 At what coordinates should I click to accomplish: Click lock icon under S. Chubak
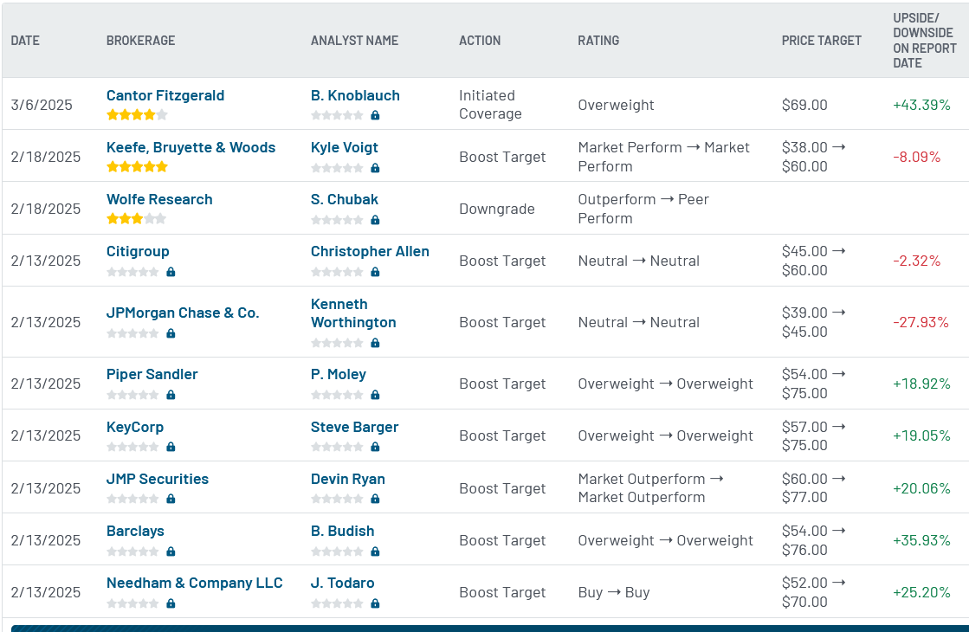[x=375, y=219]
